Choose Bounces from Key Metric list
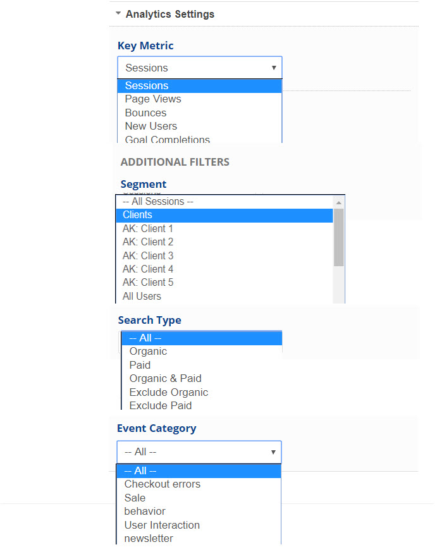This screenshot has height=547, width=437. (x=146, y=113)
